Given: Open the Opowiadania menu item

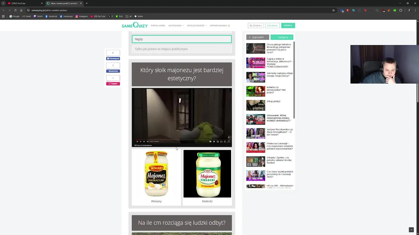Looking at the screenshot, I should point(220,25).
